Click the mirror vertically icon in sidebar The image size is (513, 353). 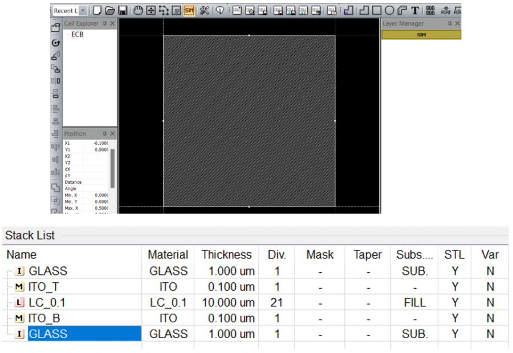(56, 94)
